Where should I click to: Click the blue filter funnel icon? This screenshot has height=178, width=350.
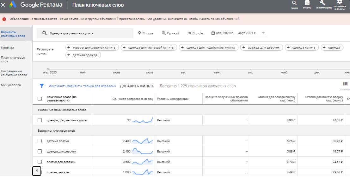click(x=41, y=86)
